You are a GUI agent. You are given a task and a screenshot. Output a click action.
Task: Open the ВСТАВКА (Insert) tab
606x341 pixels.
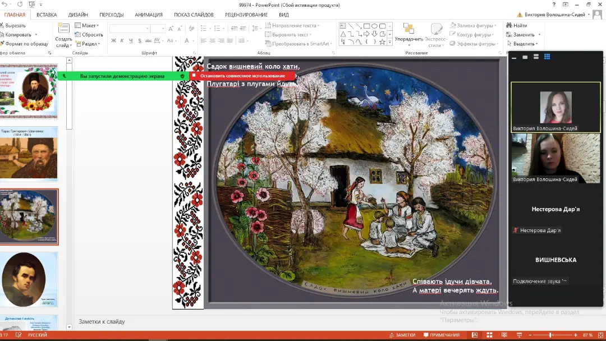pos(47,15)
